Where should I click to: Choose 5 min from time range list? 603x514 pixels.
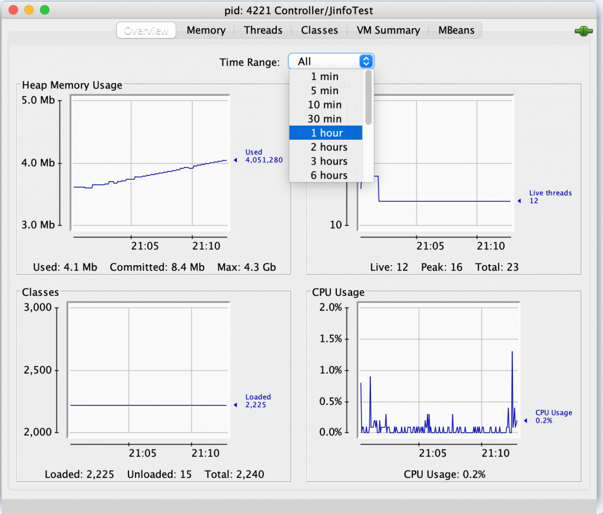(x=325, y=90)
